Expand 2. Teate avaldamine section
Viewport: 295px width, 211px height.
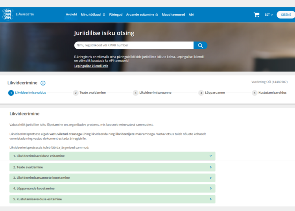click(112, 167)
